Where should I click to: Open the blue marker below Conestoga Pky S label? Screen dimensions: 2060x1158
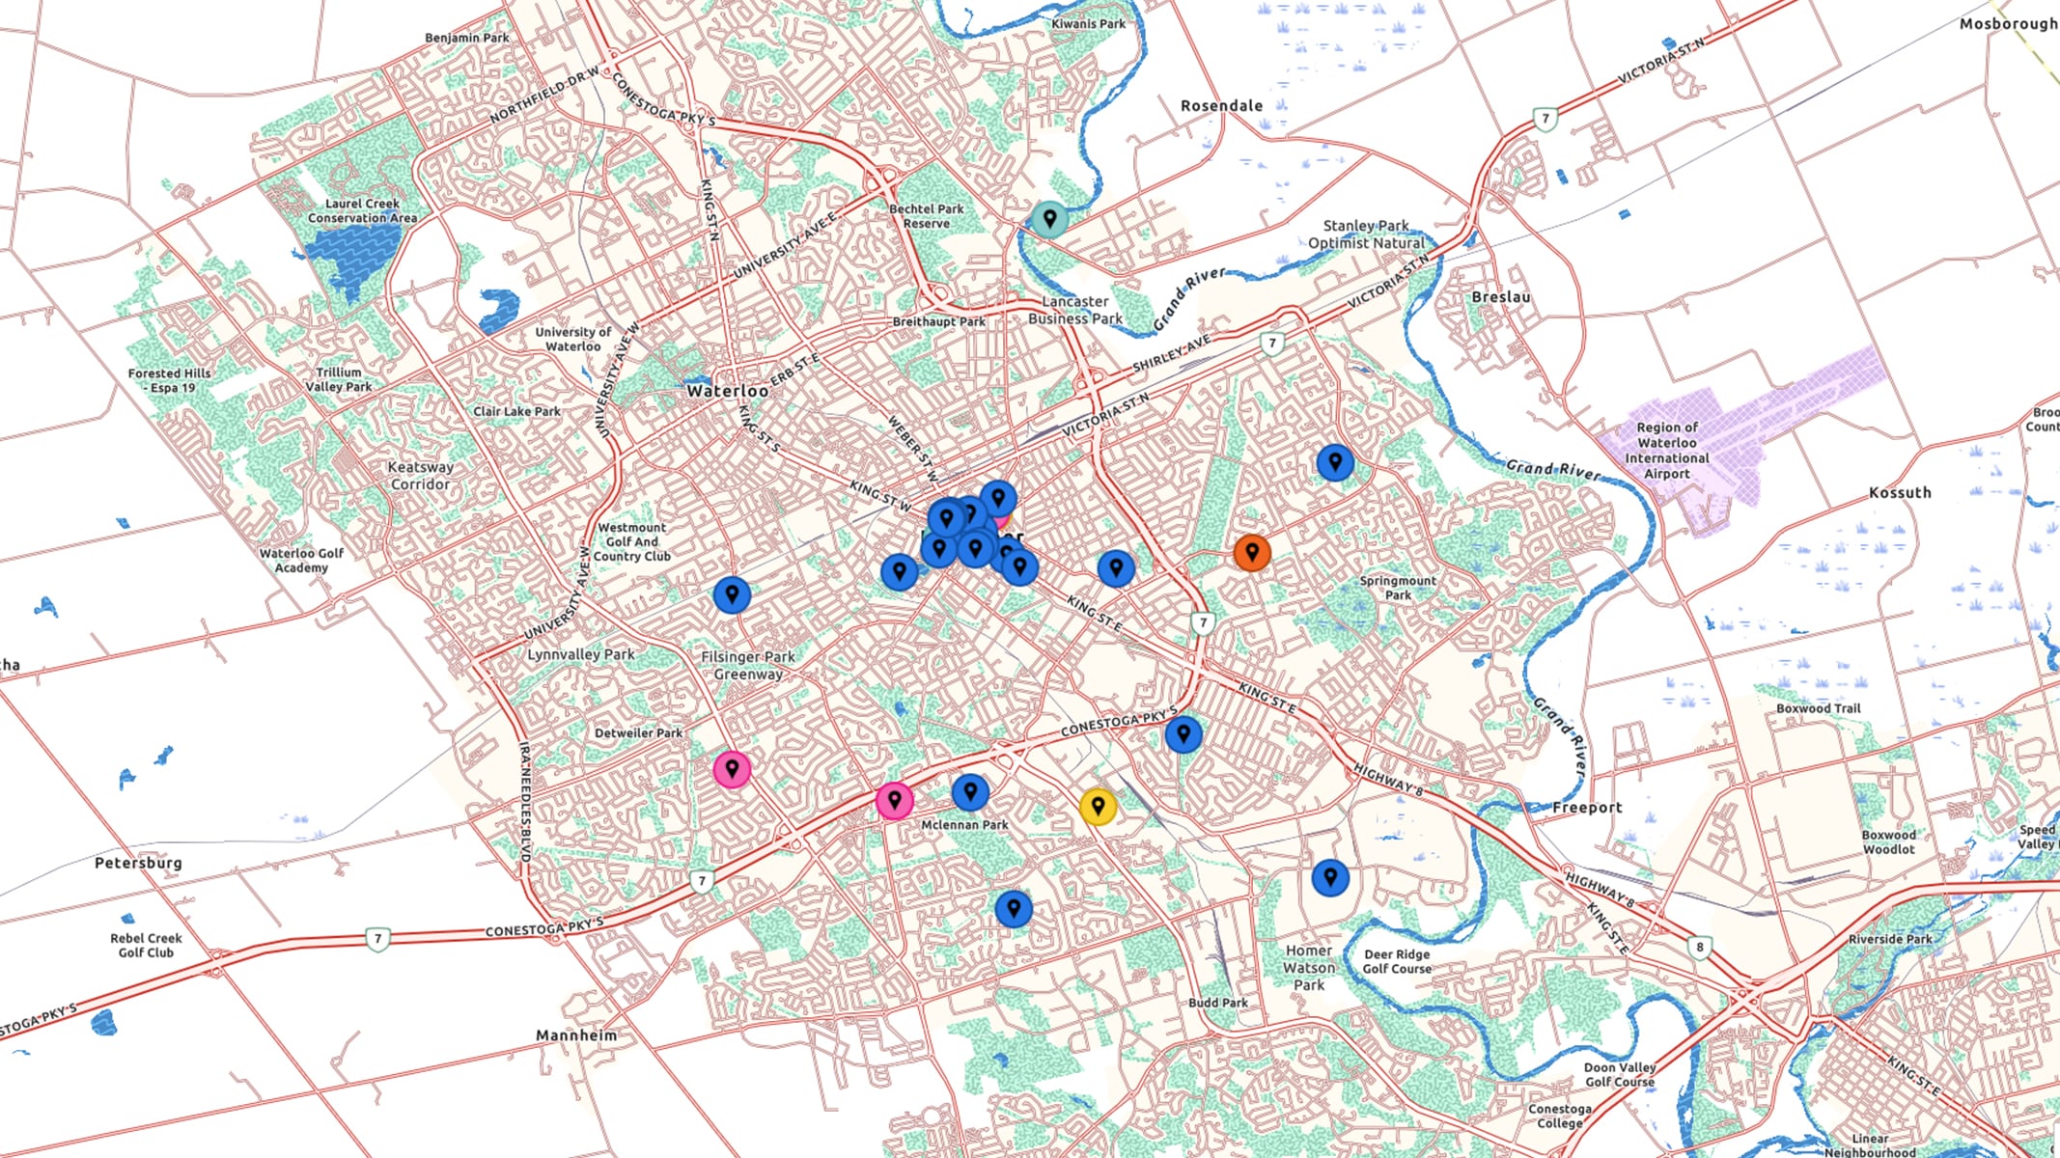1183,734
